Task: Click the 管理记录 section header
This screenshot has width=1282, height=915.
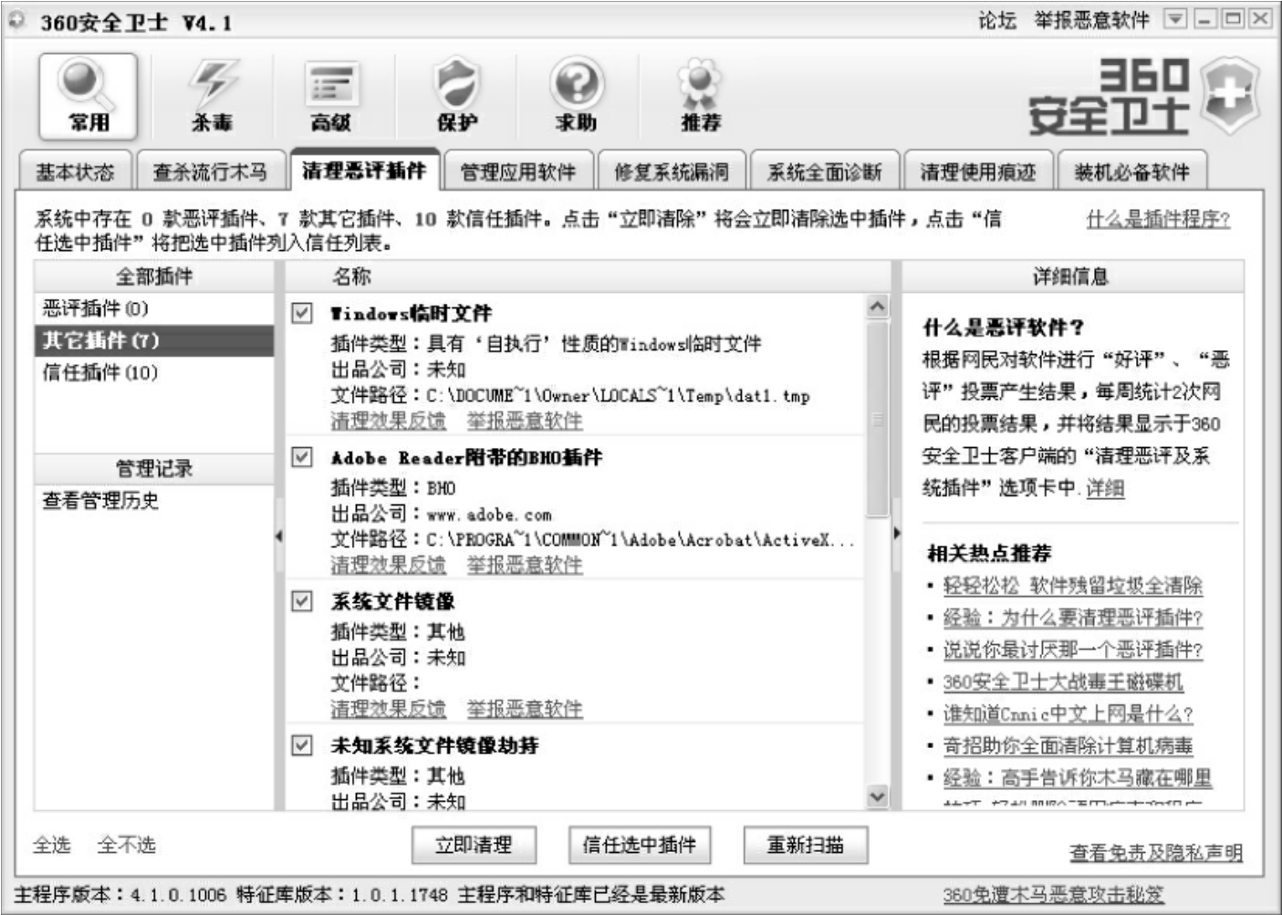Action: (x=154, y=469)
